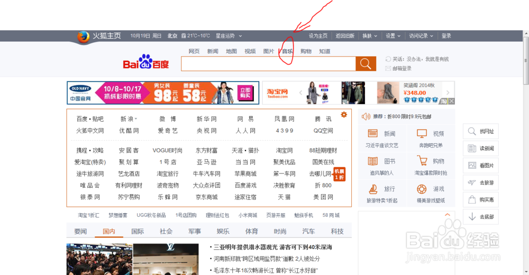Click the 去旅游 airplane icon
This screenshot has height=275, width=529.
click(472, 182)
